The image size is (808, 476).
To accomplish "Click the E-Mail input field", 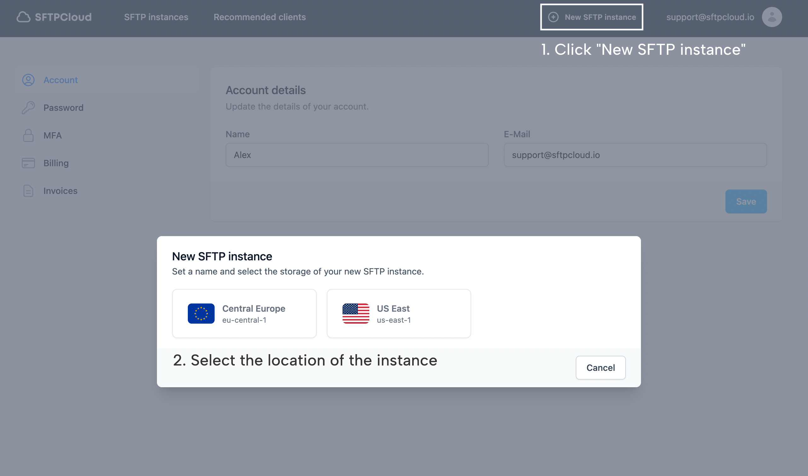I will click(635, 155).
